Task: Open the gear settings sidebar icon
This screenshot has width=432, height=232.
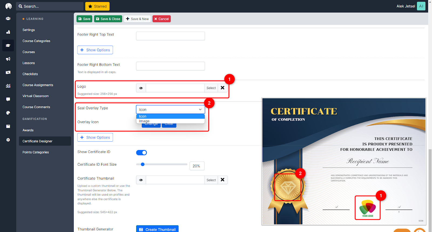Action: click(x=8, y=140)
